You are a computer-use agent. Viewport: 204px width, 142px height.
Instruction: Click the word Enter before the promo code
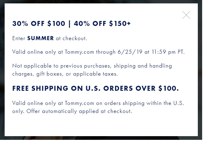tap(19, 39)
